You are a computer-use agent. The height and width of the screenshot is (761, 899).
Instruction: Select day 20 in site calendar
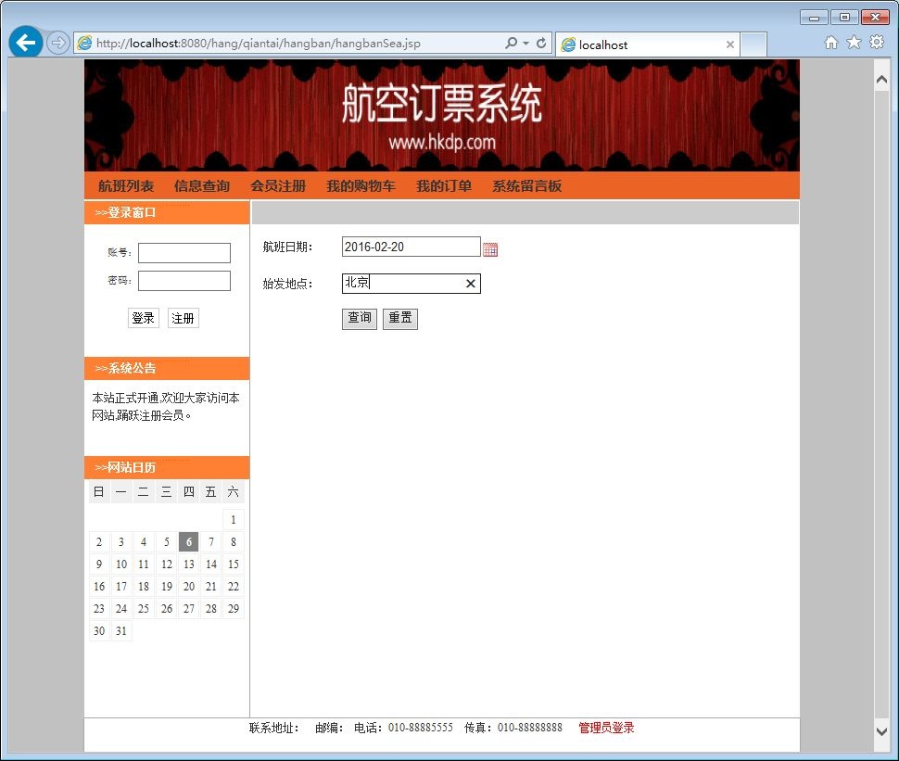coord(189,586)
